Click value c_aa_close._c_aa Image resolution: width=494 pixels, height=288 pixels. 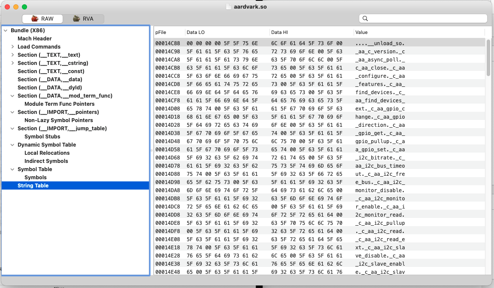click(380, 68)
